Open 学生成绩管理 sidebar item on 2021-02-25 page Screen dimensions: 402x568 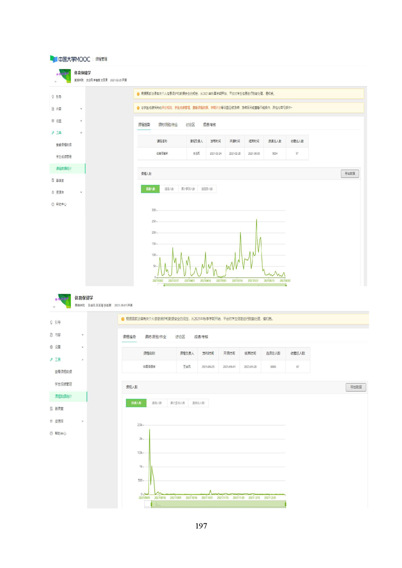63,156
